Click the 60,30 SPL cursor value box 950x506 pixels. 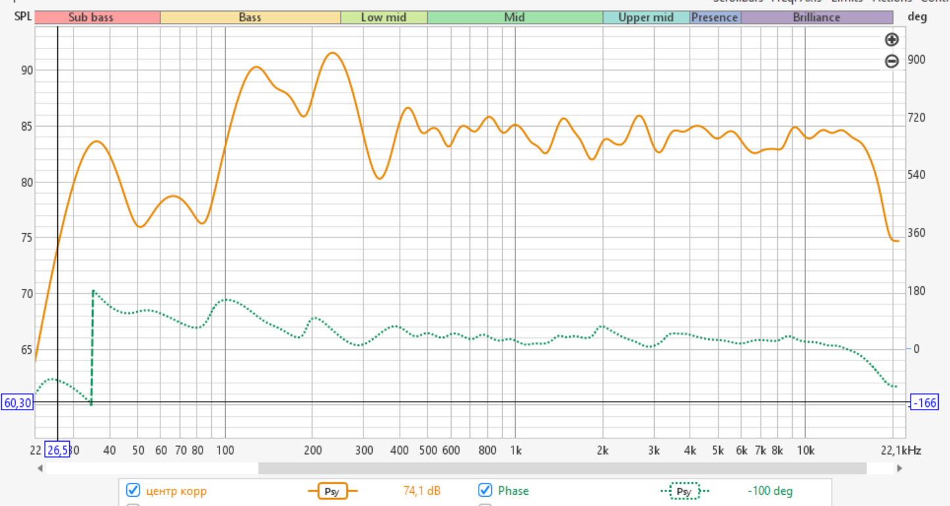(18, 403)
